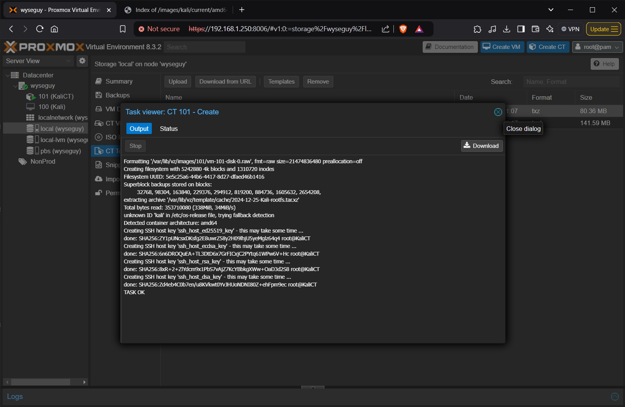Click the tree scrollbar right arrow

point(84,382)
